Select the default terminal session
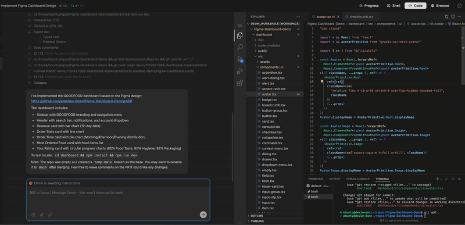This screenshot has height=225, width=465. (x=319, y=186)
